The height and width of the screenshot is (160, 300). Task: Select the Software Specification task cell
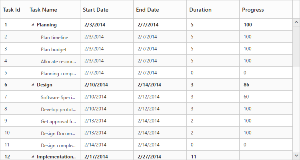[58, 97]
